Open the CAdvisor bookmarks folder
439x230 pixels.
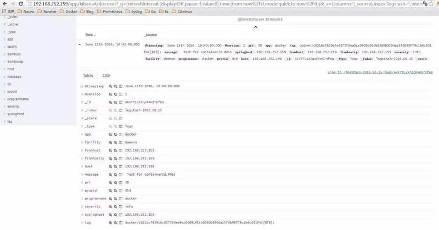click(182, 12)
